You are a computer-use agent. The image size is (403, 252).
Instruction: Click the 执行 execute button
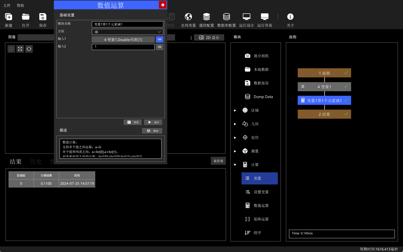[x=153, y=122]
